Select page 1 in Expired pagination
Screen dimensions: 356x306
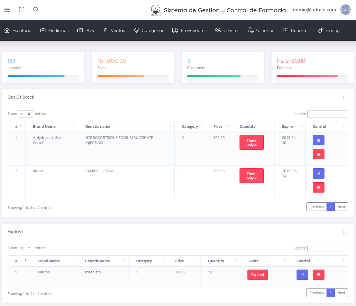pos(330,293)
